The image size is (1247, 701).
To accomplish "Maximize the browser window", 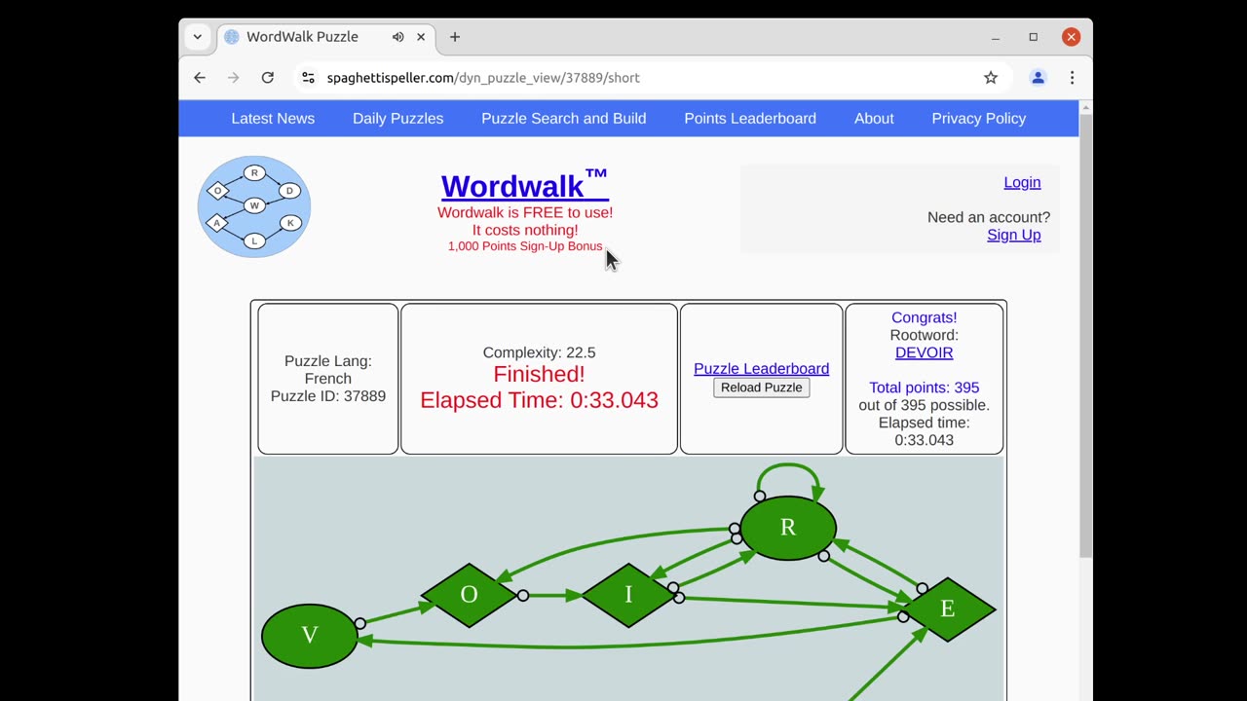I will [x=1033, y=37].
